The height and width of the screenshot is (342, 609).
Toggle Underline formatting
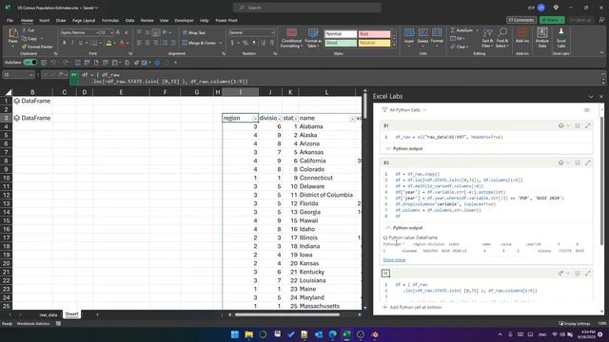coord(80,43)
